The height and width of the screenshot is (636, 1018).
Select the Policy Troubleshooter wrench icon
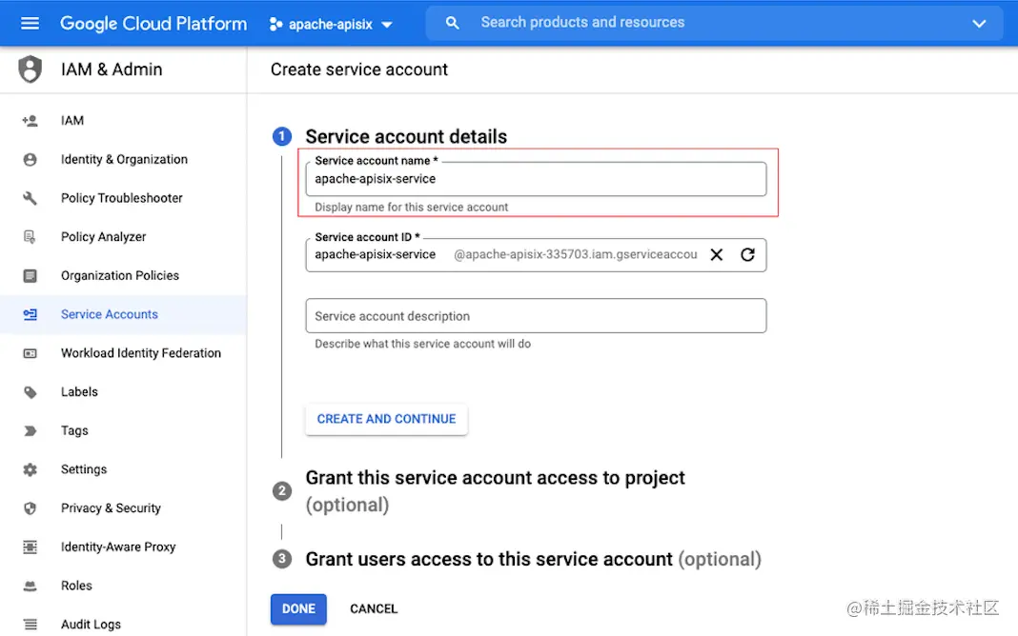tap(30, 198)
